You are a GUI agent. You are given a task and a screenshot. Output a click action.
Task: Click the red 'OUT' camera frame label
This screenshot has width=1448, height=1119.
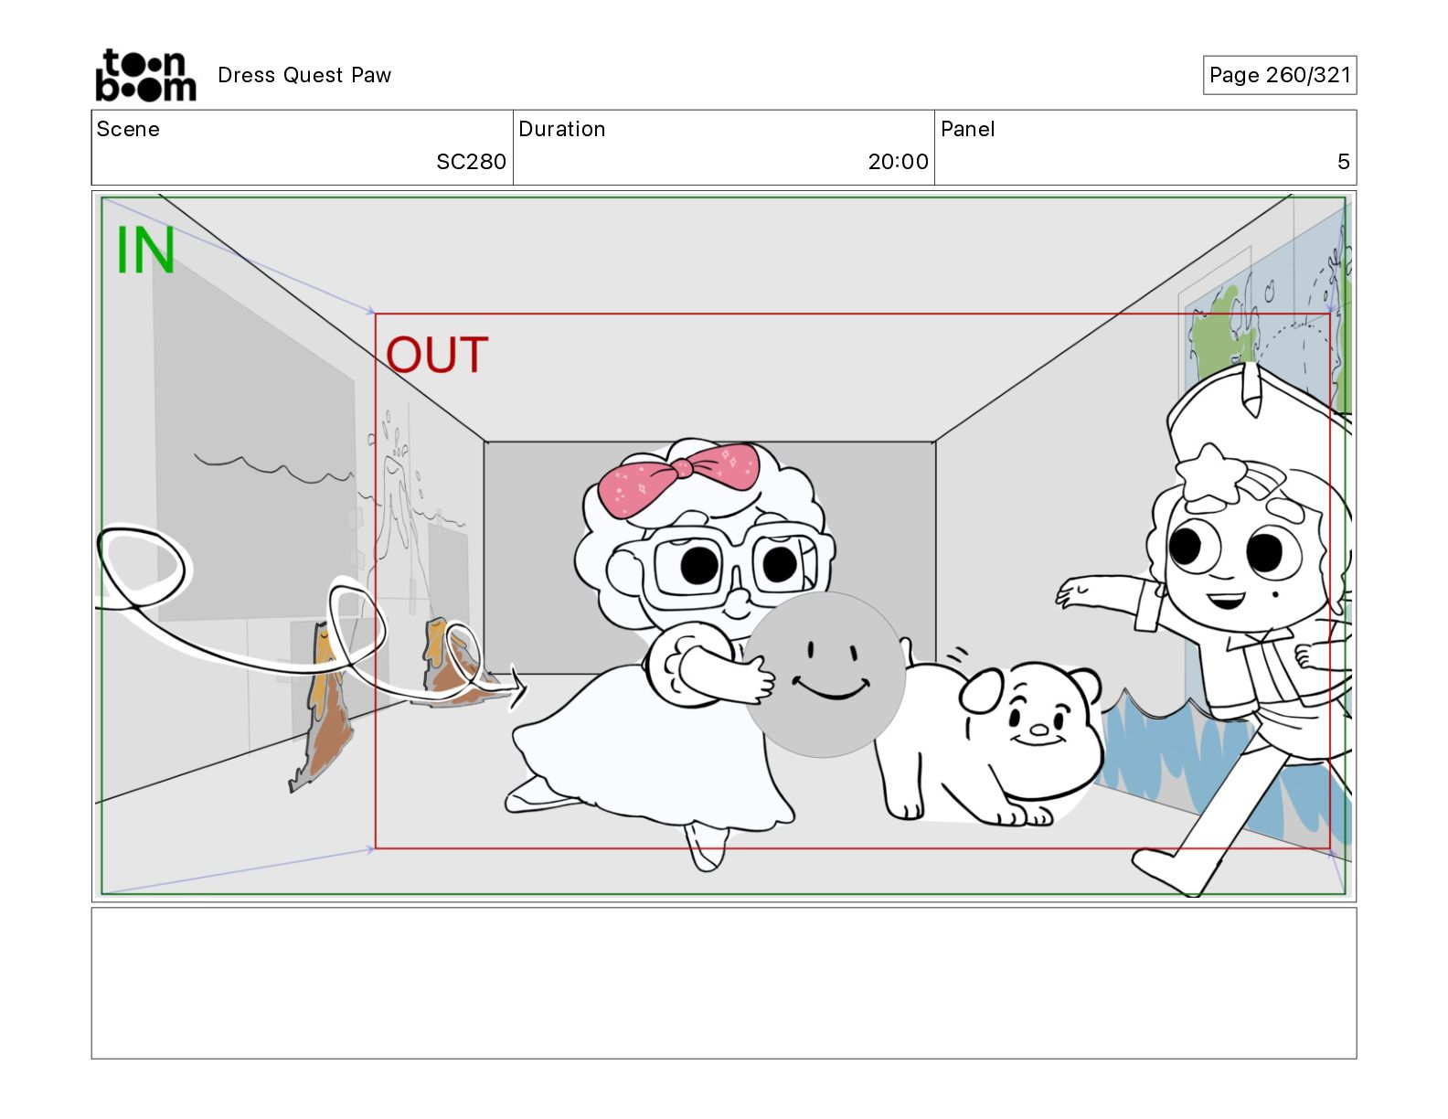(437, 355)
